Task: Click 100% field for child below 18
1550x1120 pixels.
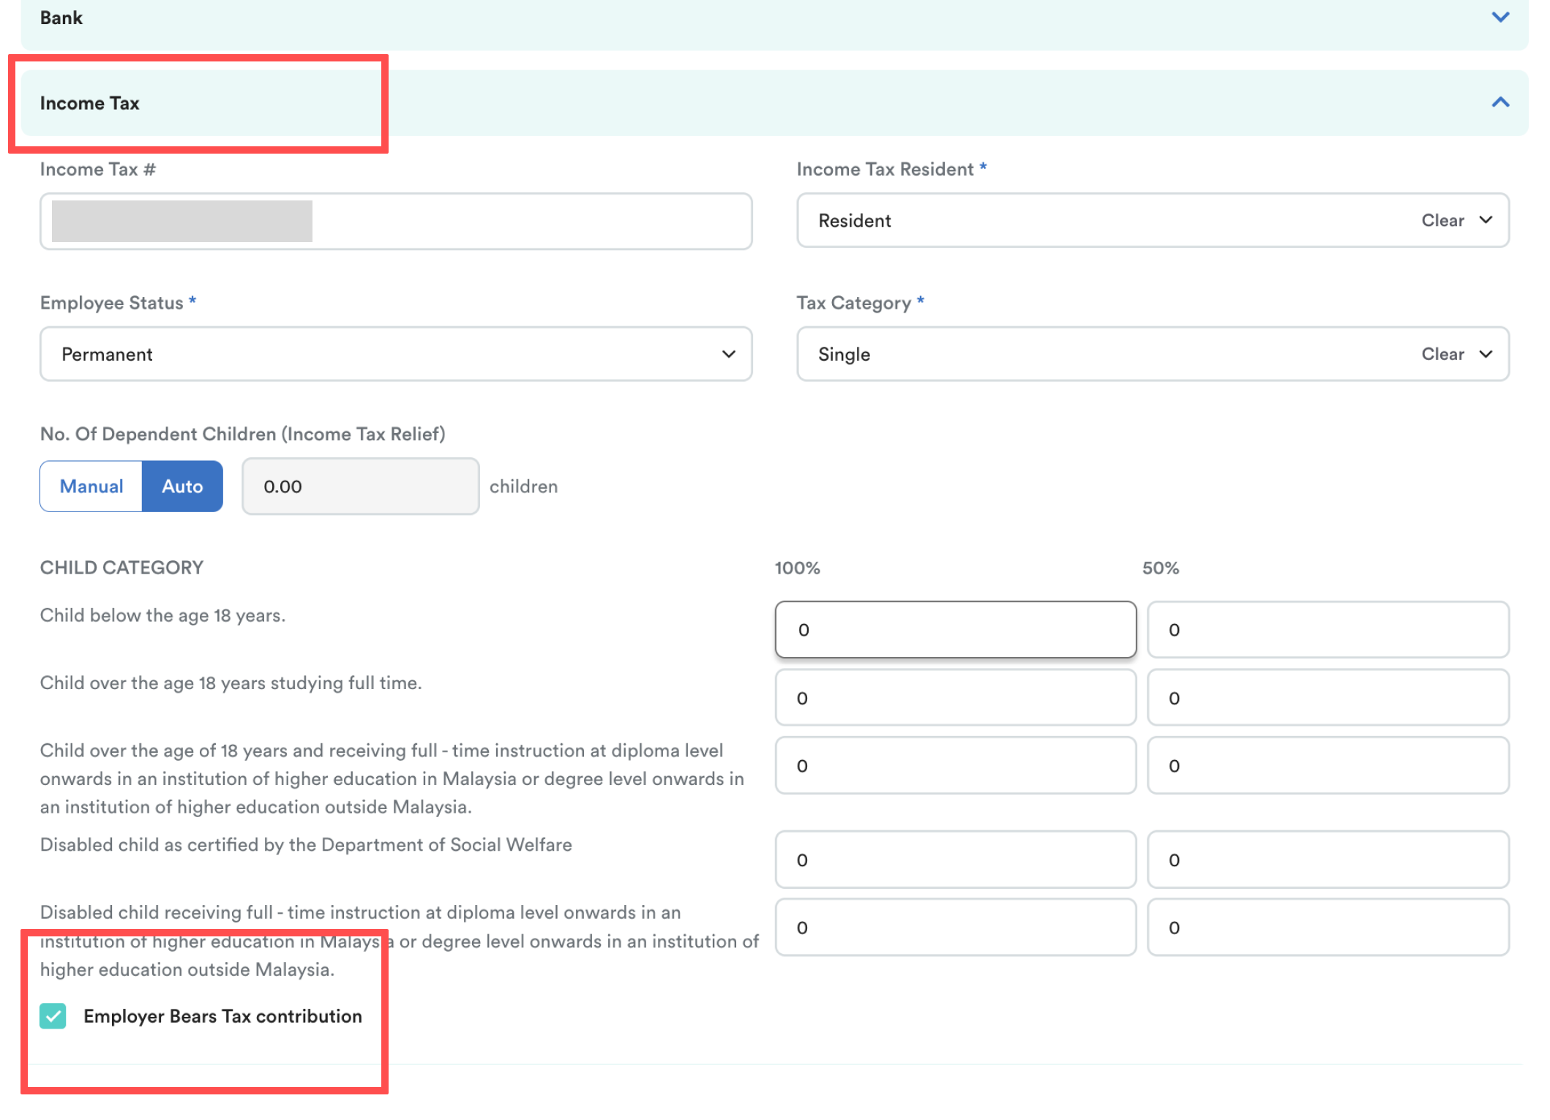Action: 955,630
